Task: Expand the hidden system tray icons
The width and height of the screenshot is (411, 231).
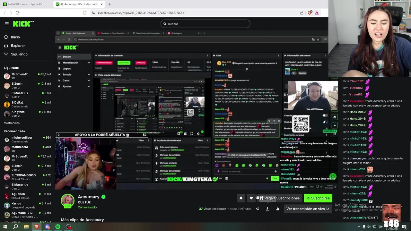Action: (358, 227)
